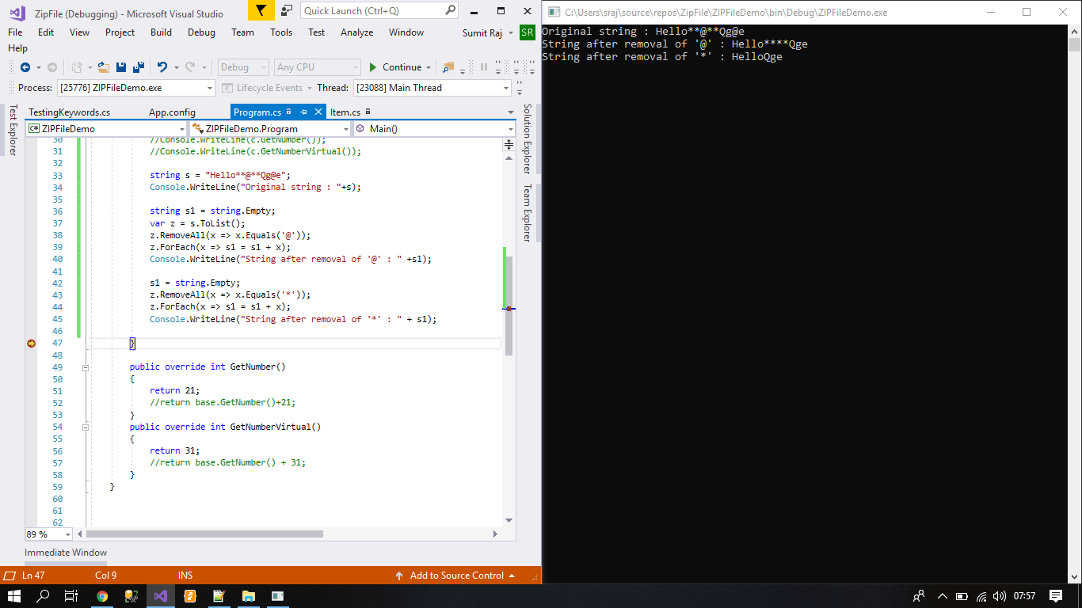Open the Any CPU platform dropdown
1082x608 pixels.
pyautogui.click(x=317, y=67)
